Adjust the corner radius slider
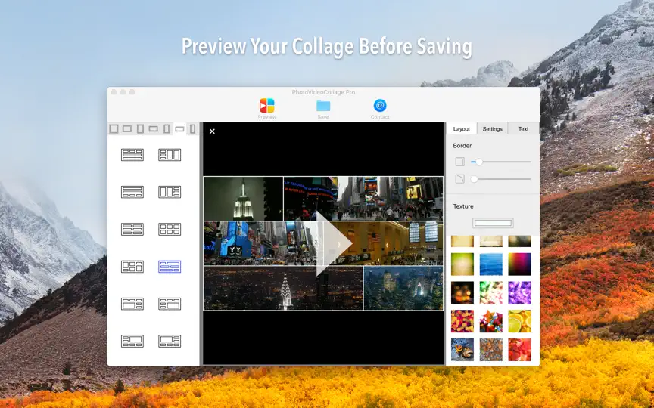The image size is (654, 408). [500, 179]
